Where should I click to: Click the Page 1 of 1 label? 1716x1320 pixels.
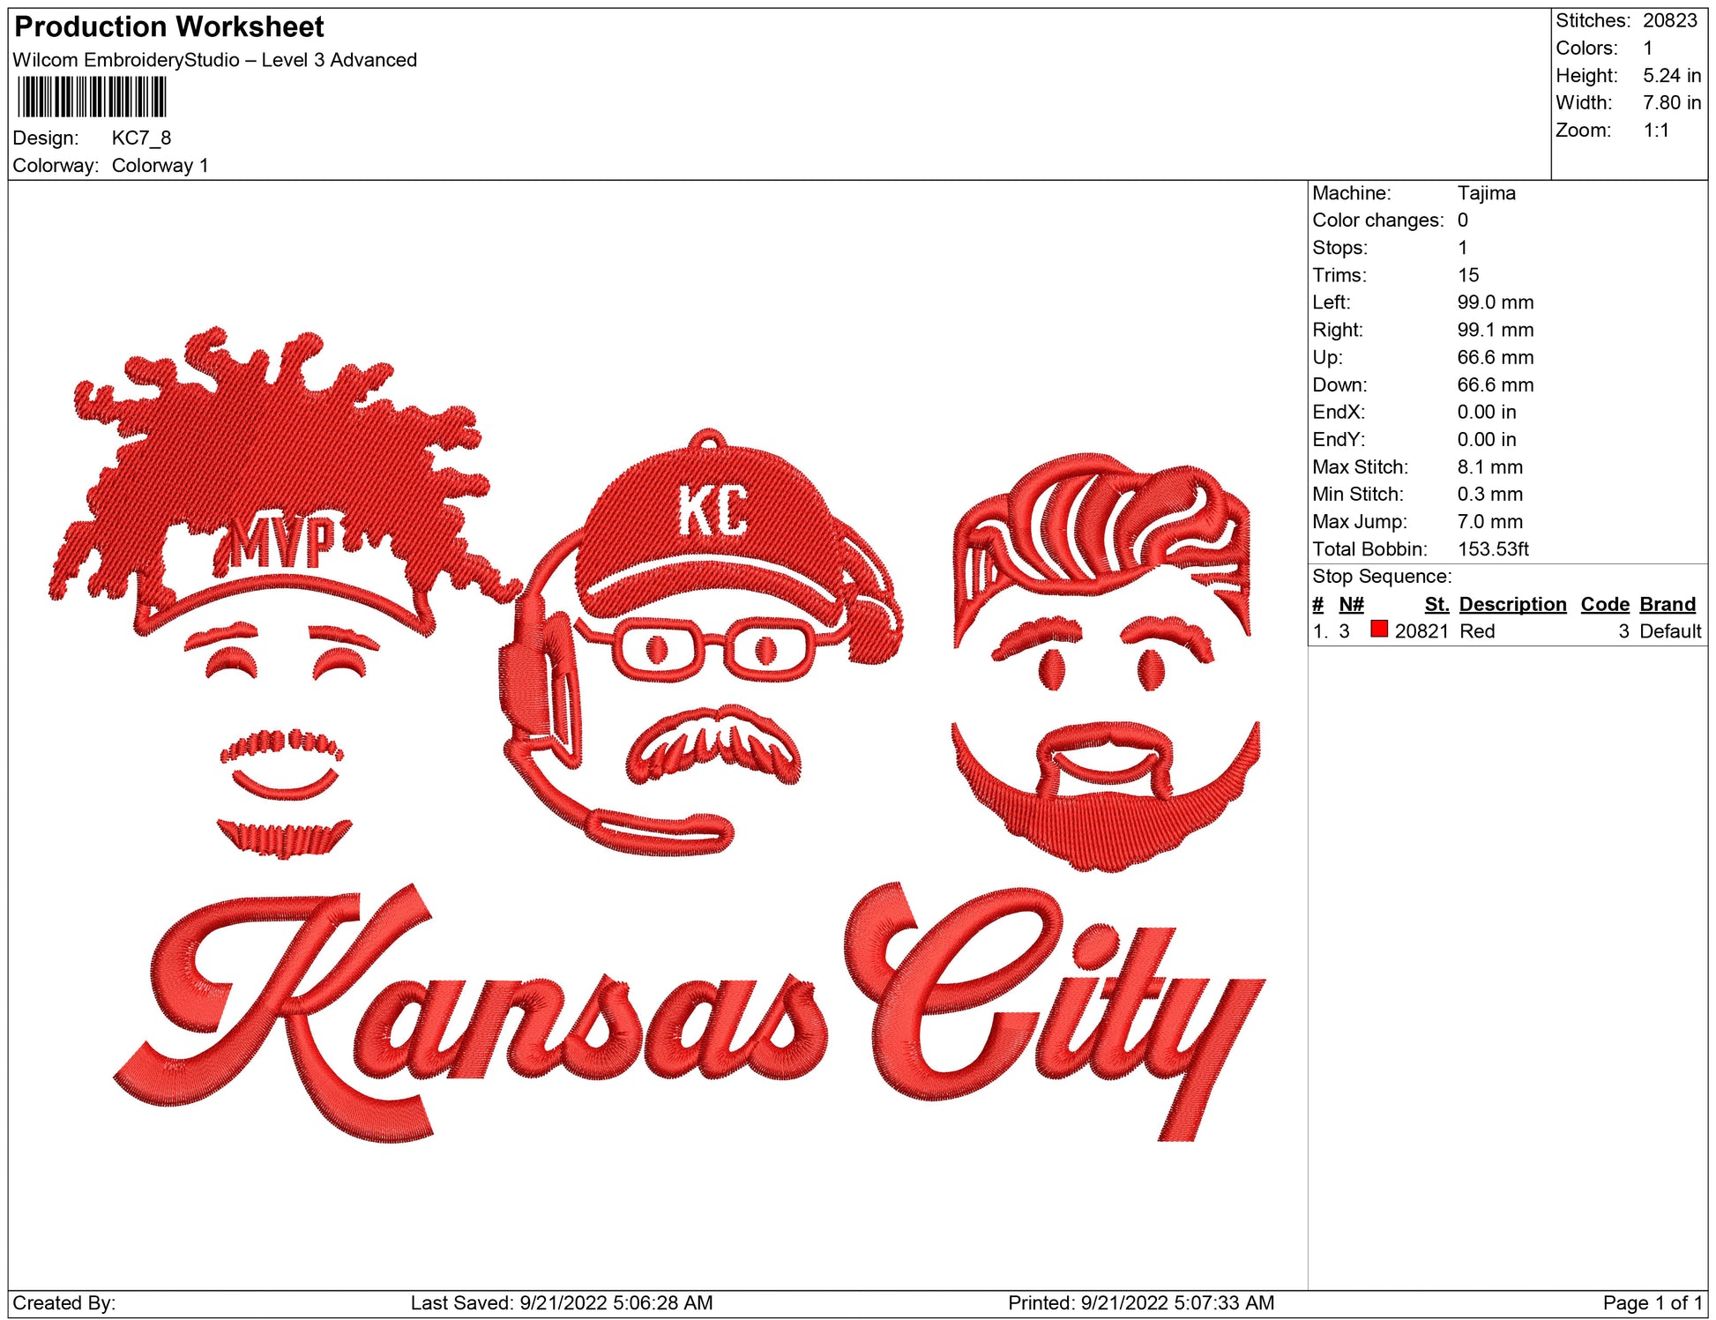1652,1302
